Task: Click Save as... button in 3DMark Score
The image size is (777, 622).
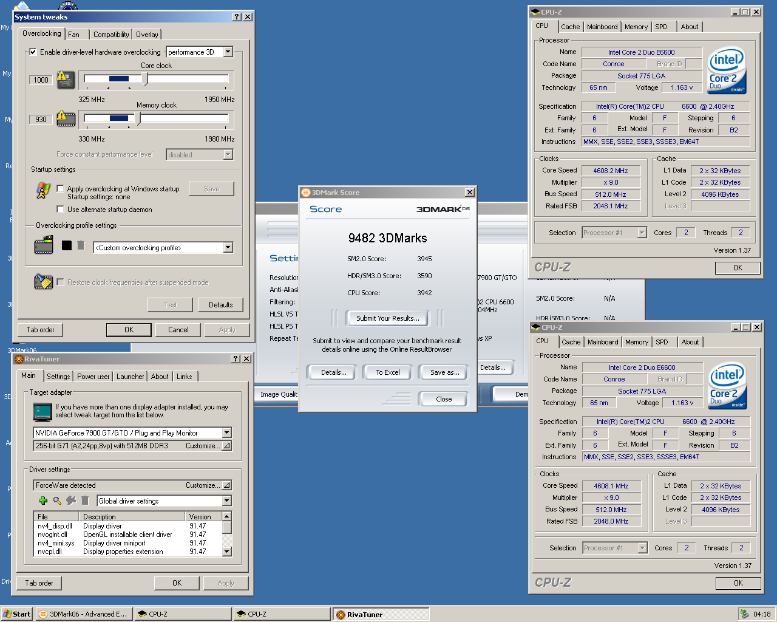Action: point(444,372)
